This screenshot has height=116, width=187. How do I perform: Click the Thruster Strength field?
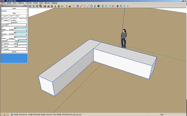(x=21, y=33)
